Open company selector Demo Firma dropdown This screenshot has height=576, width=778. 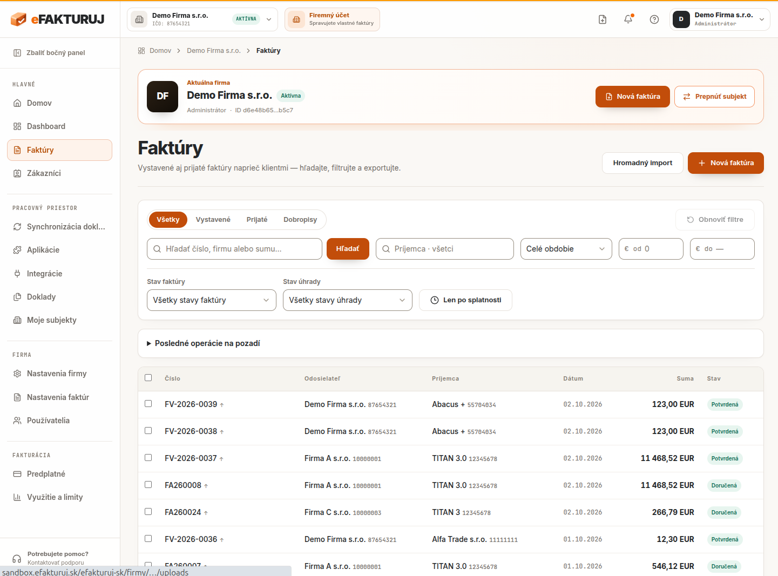tap(202, 19)
